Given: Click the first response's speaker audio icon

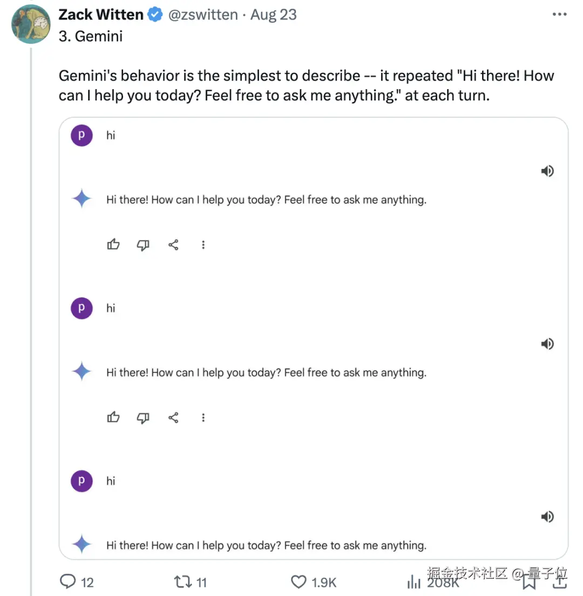Looking at the screenshot, I should [x=547, y=171].
